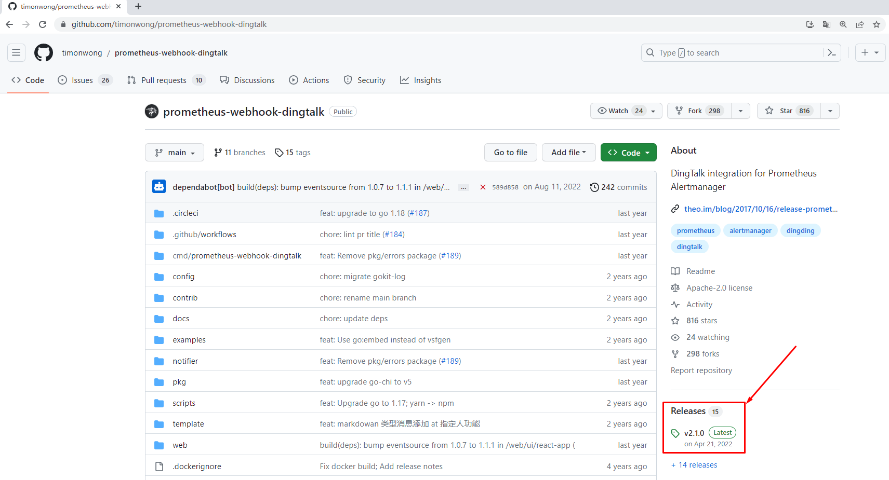Image resolution: width=889 pixels, height=480 pixels.
Task: Fork the repository with Fork button
Action: 699,111
